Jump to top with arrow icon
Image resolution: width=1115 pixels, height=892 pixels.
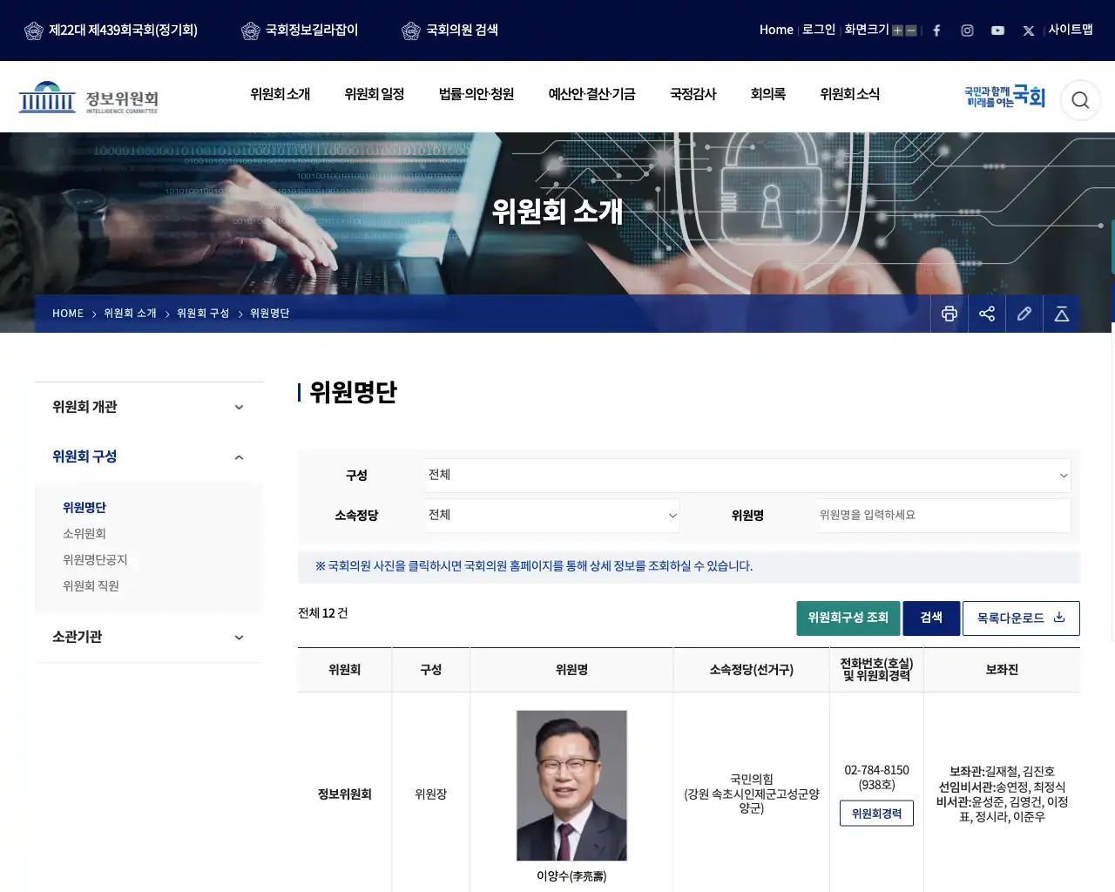tap(1062, 314)
